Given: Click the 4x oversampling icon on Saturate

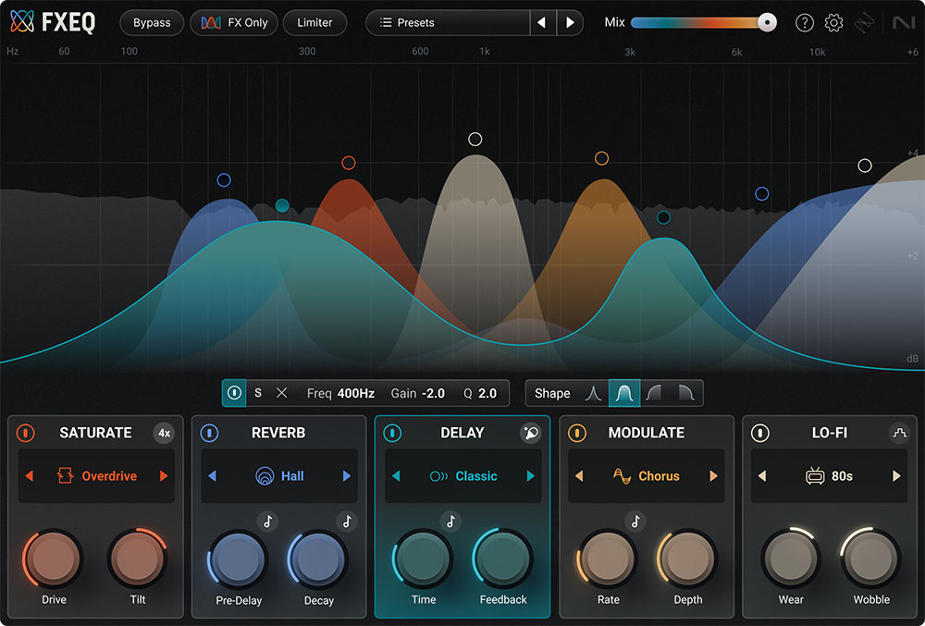Looking at the screenshot, I should (164, 432).
